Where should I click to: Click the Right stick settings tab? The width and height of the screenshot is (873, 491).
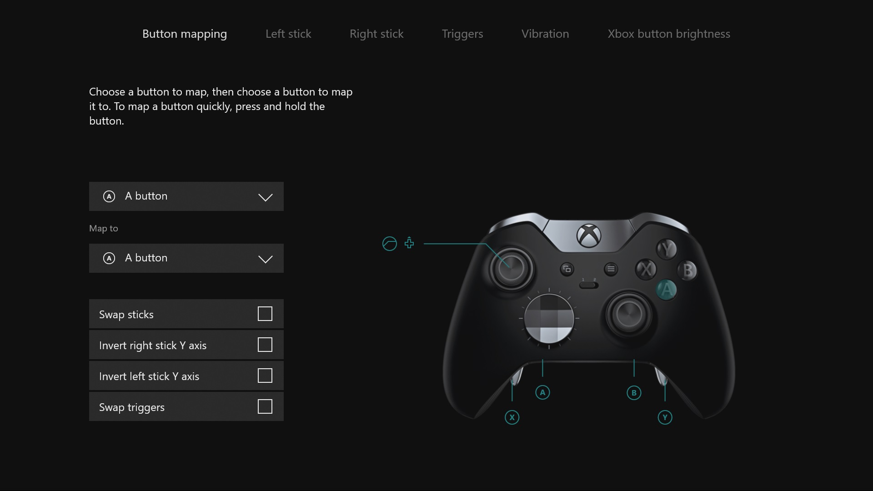click(x=376, y=34)
